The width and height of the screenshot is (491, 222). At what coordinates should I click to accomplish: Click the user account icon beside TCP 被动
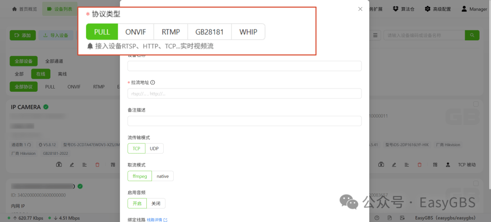[448, 164]
